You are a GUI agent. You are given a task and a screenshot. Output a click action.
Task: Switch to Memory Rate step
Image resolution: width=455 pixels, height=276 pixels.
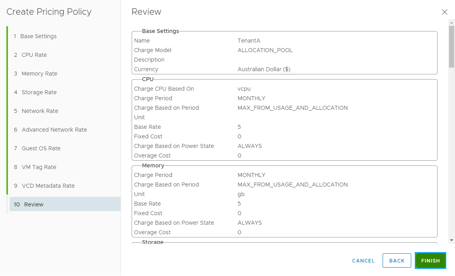click(x=39, y=74)
